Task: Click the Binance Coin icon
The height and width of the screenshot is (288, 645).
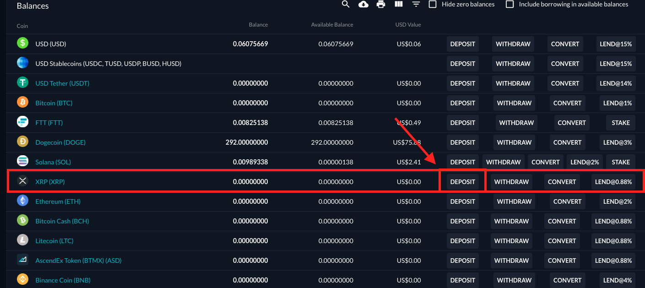Action: point(22,279)
